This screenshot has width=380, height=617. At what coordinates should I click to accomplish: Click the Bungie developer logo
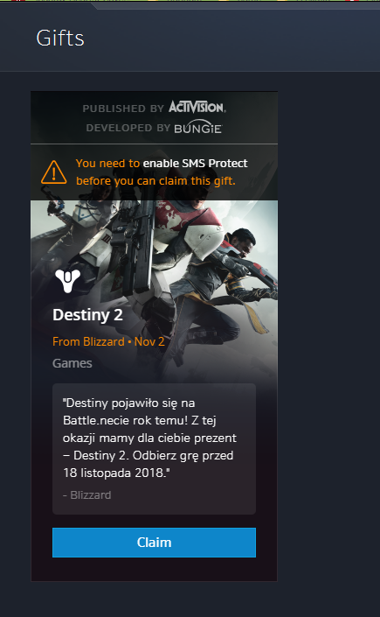[x=198, y=128]
